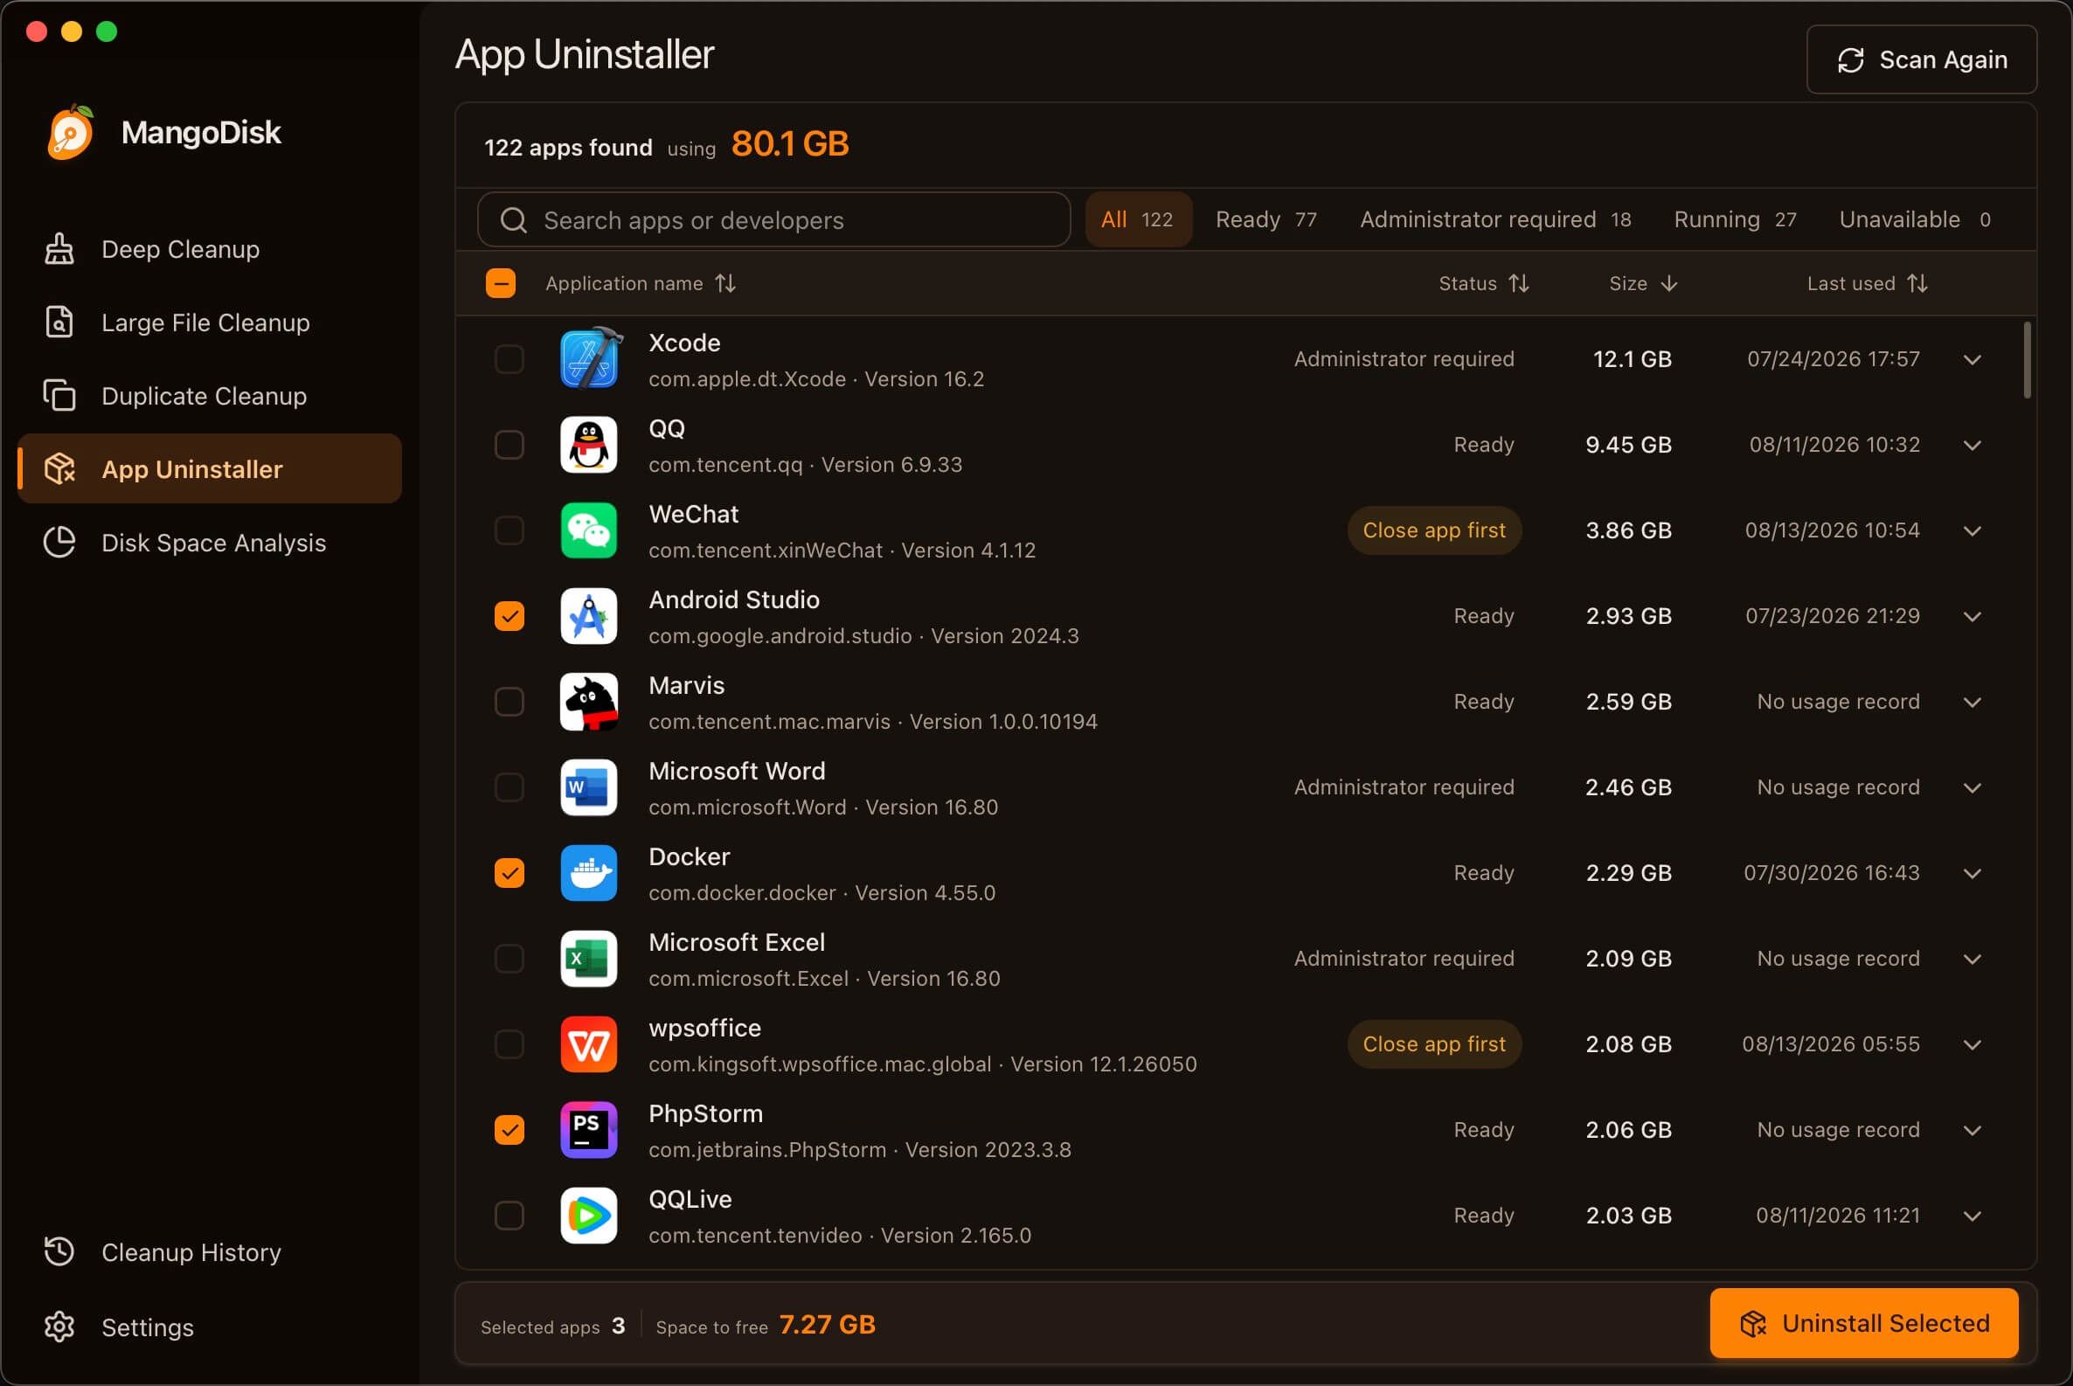Click the wpsoffice app icon

(x=589, y=1045)
